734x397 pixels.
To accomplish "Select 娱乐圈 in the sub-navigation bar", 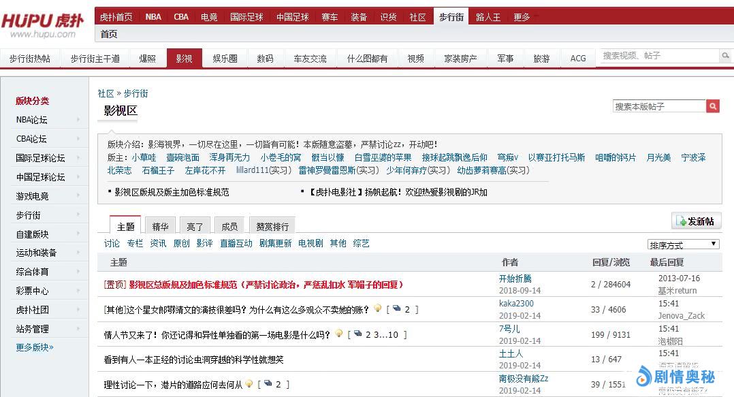I will (x=225, y=59).
